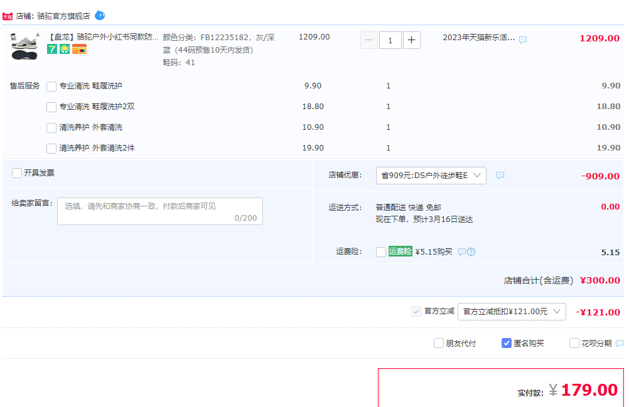The image size is (629, 407).
Task: Uncheck 匿名购买 anonymous purchase
Action: click(506, 343)
